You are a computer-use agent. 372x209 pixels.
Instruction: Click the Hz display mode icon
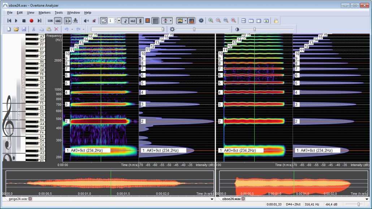[x=133, y=21]
